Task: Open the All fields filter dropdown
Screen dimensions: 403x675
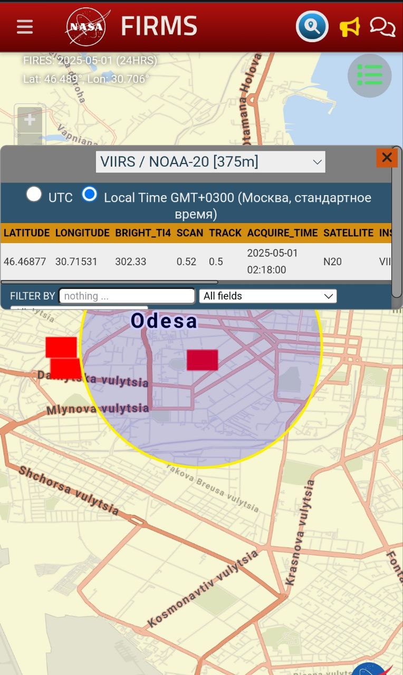Action: (x=268, y=296)
